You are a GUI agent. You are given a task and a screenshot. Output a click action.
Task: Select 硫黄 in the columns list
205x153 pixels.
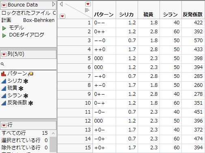12,88
